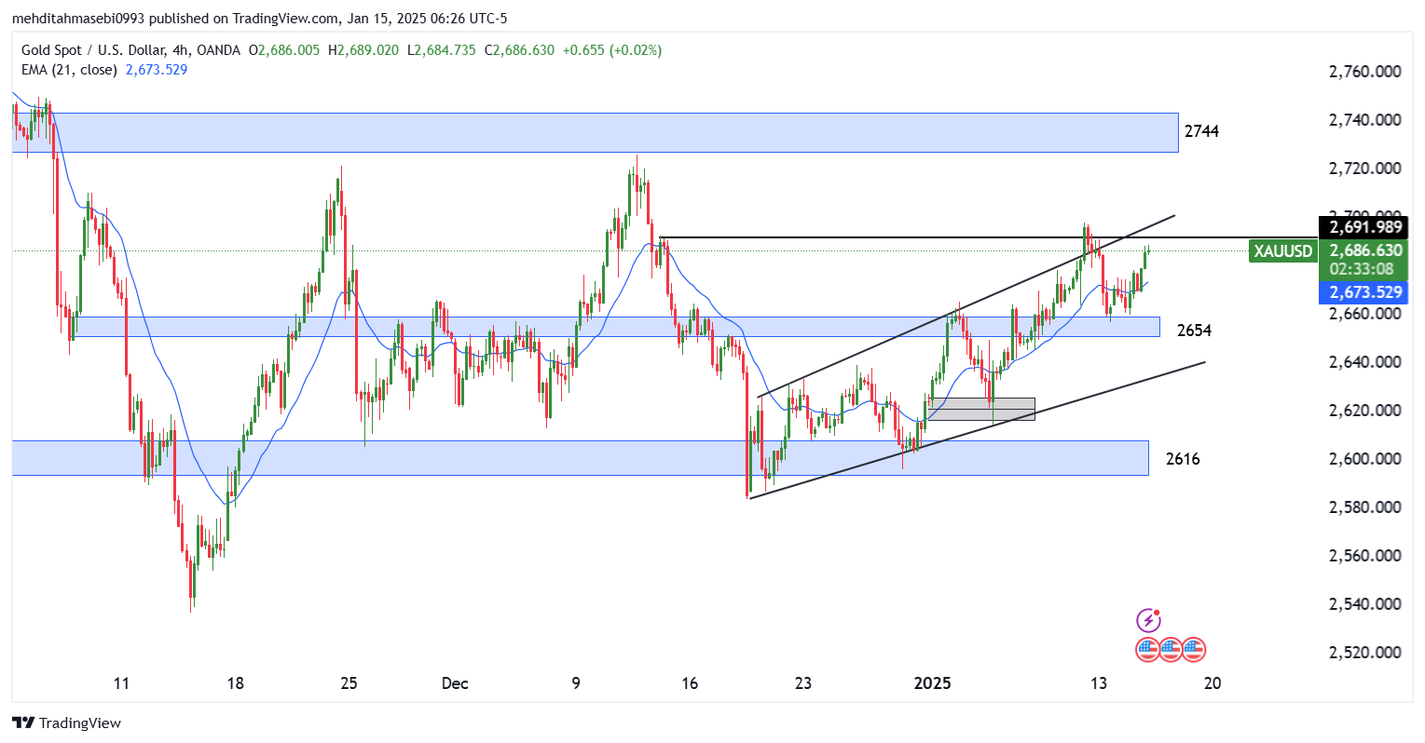This screenshot has width=1425, height=743.
Task: Click the 2,540.000 price axis label
Action: pyautogui.click(x=1365, y=604)
